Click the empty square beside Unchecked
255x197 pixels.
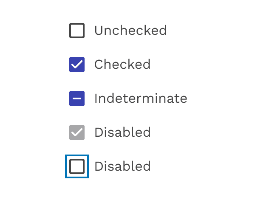77,31
